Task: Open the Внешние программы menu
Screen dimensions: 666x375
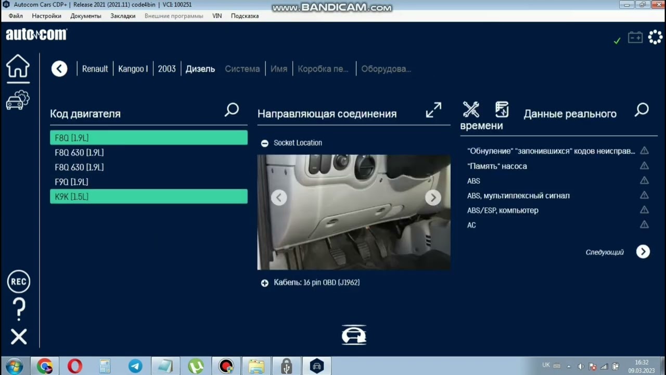Action: point(174,16)
